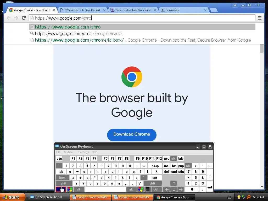Open the Chrome hamburger menu
The image size is (268, 201).
point(260,18)
